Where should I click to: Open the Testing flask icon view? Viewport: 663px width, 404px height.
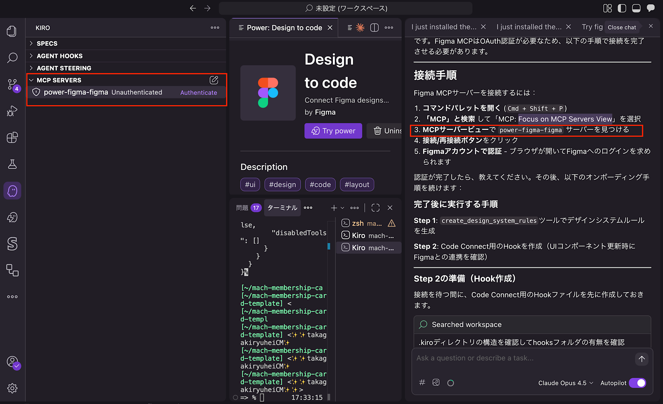click(12, 164)
